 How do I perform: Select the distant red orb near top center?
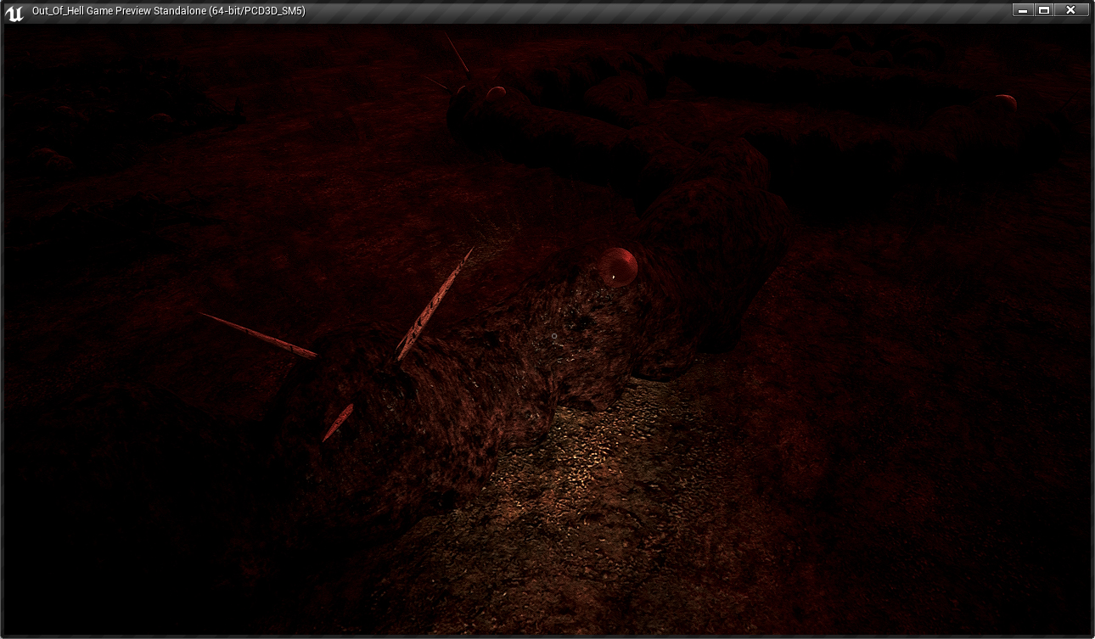(x=497, y=92)
